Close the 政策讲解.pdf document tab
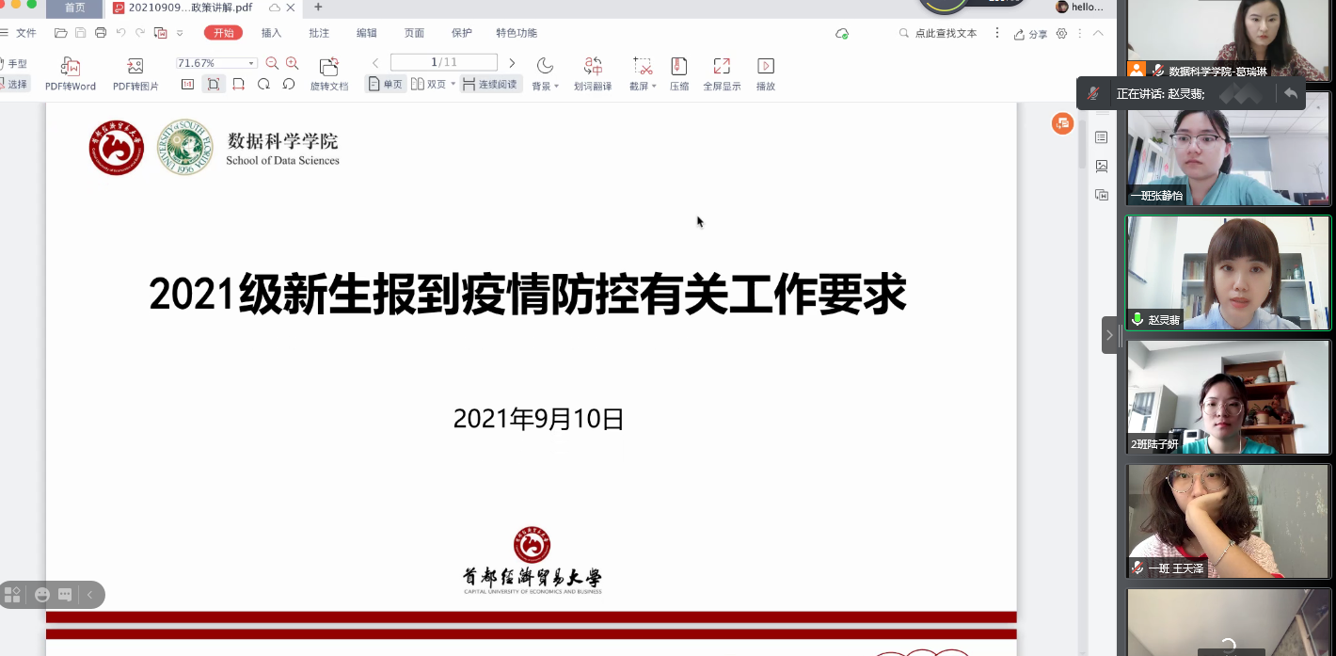The width and height of the screenshot is (1336, 656). (x=292, y=8)
